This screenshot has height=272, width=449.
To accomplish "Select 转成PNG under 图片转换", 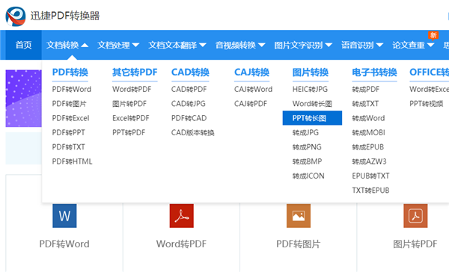I will click(307, 147).
